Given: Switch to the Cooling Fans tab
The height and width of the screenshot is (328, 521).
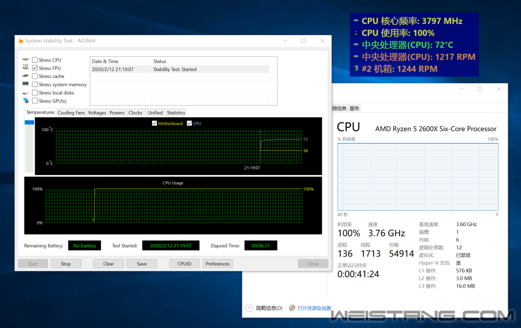Looking at the screenshot, I should point(71,113).
